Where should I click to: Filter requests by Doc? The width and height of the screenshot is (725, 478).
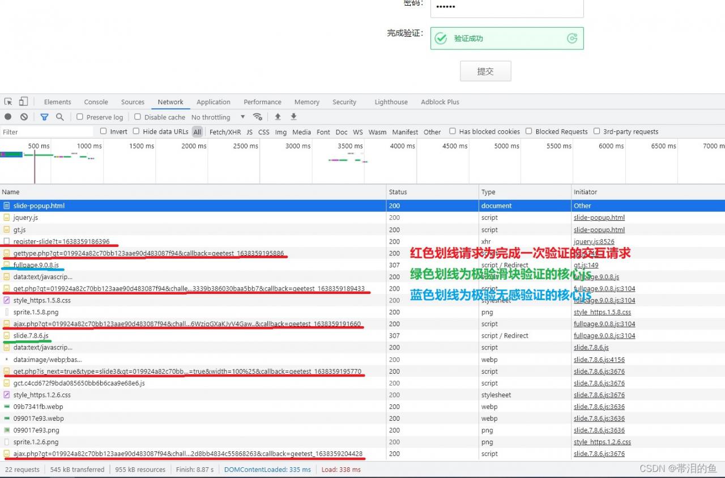point(342,132)
